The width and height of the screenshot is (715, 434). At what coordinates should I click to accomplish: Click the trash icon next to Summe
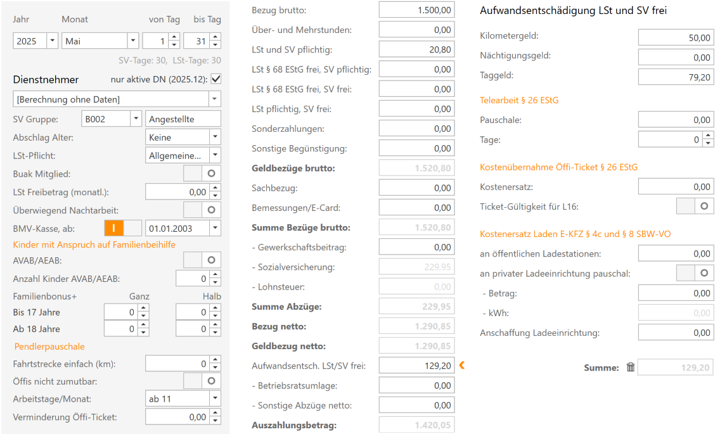[x=630, y=367]
